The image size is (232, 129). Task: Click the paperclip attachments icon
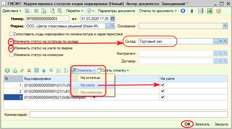192,11
